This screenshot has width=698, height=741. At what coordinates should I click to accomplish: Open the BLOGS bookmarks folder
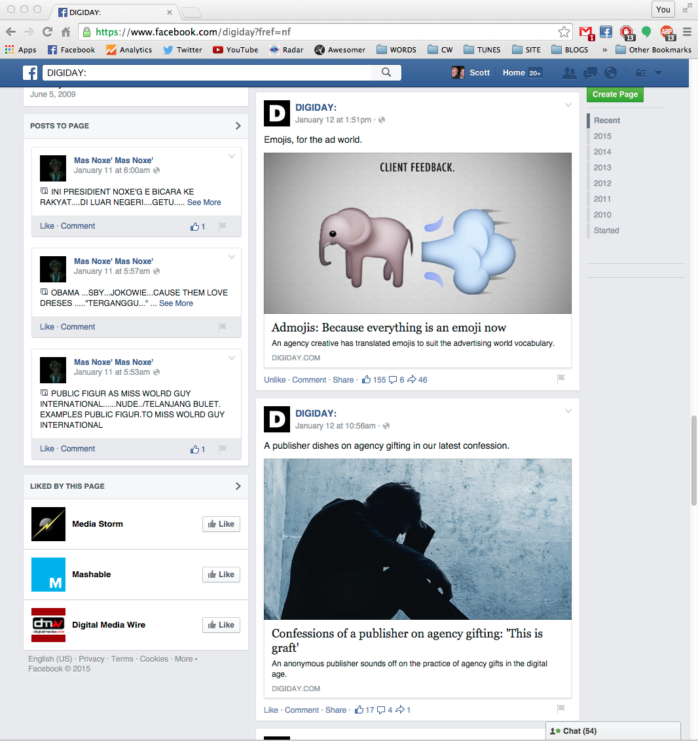tap(570, 50)
